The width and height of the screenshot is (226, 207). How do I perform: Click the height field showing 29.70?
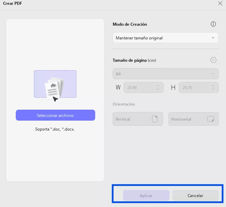194,87
